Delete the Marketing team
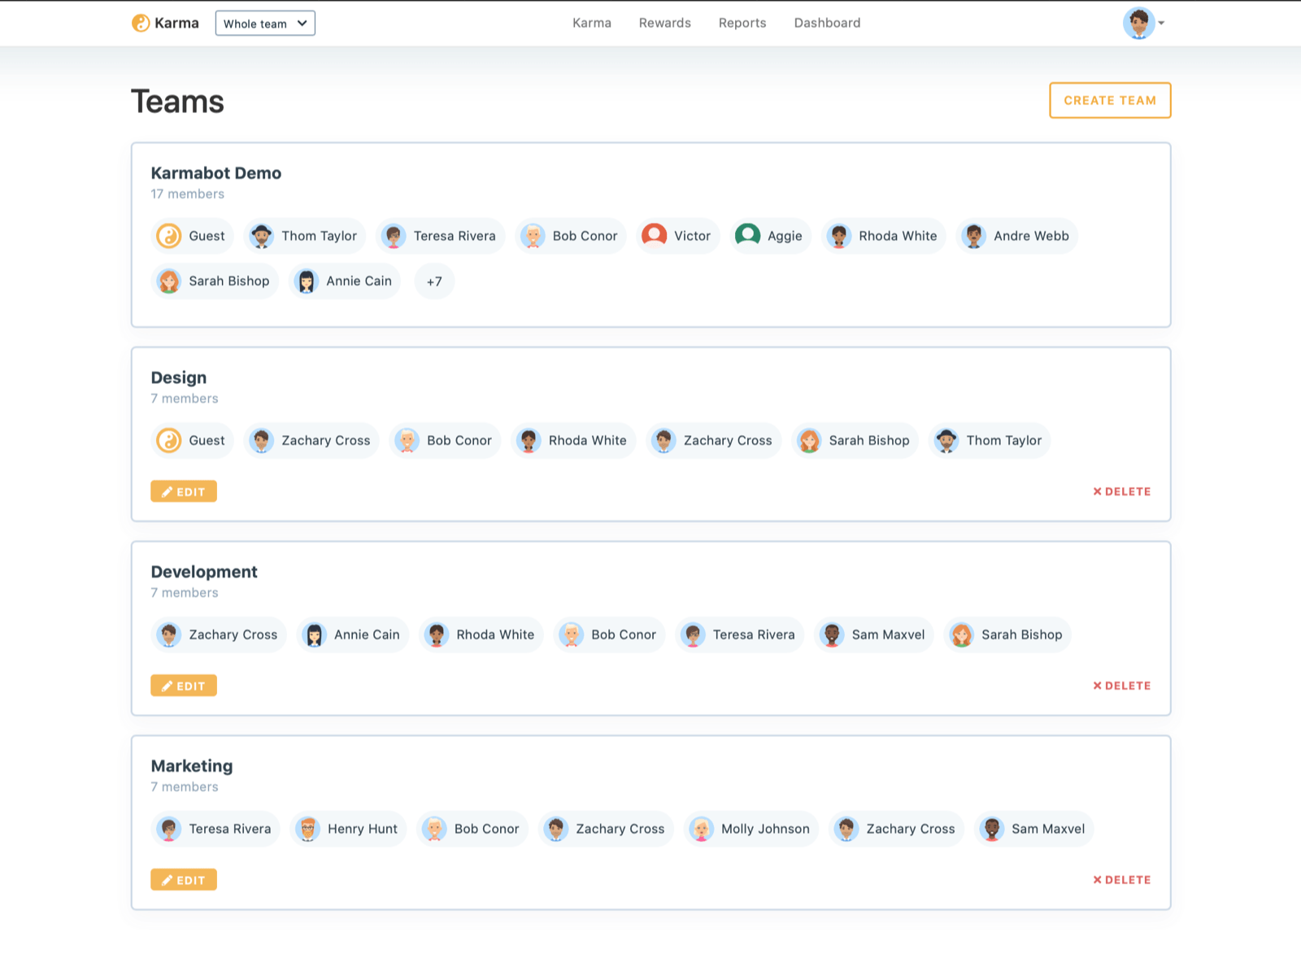Viewport: 1301px width, 976px height. [1122, 880]
